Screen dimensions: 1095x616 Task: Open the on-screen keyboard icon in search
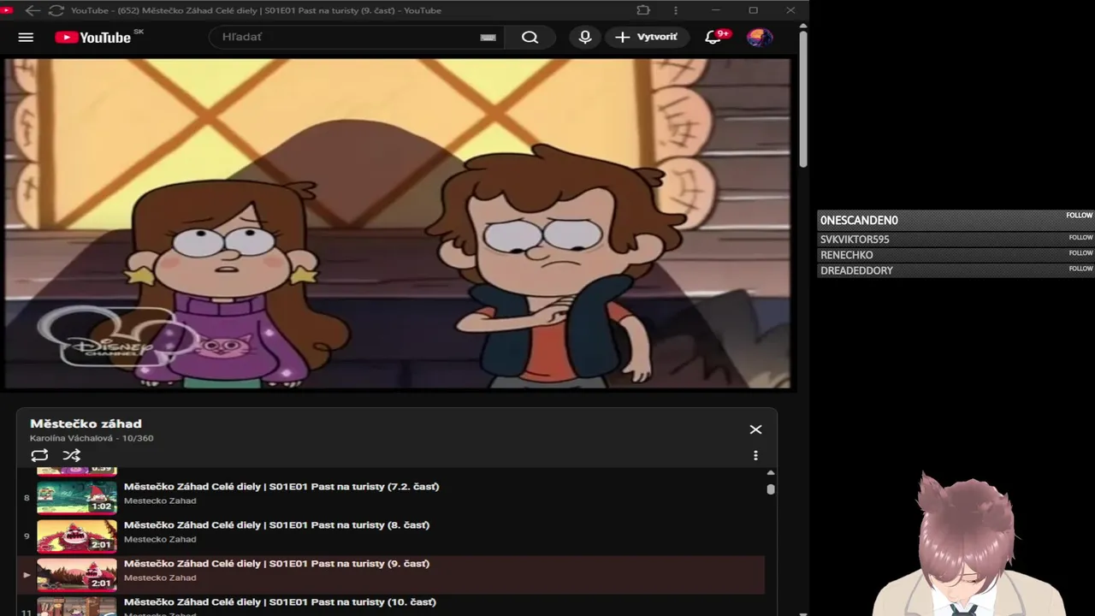(488, 38)
